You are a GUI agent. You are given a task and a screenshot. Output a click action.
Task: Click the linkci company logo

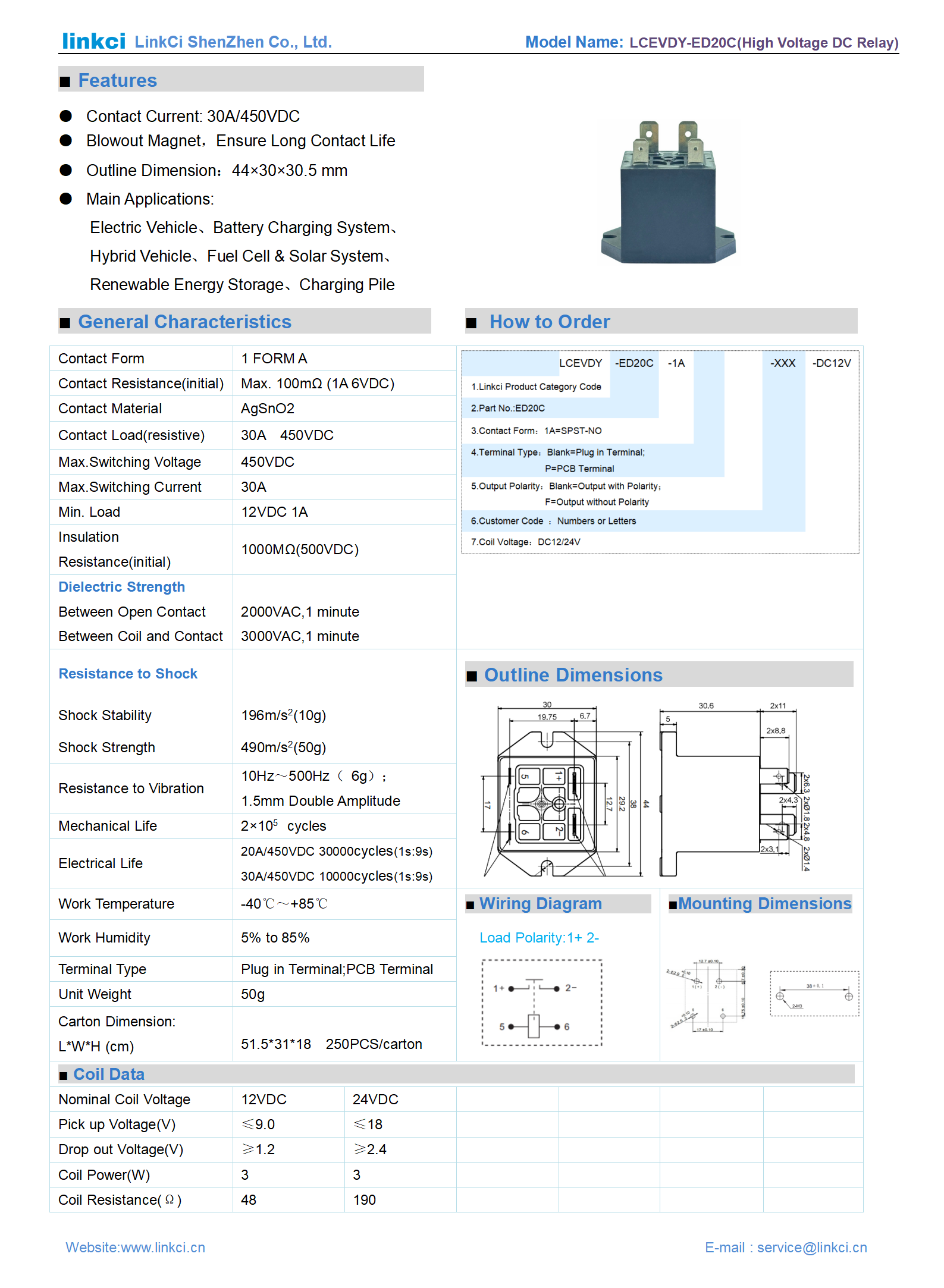pyautogui.click(x=93, y=41)
